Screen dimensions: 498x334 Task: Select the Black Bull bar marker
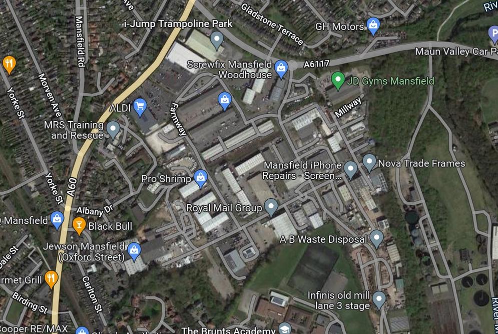pyautogui.click(x=79, y=226)
